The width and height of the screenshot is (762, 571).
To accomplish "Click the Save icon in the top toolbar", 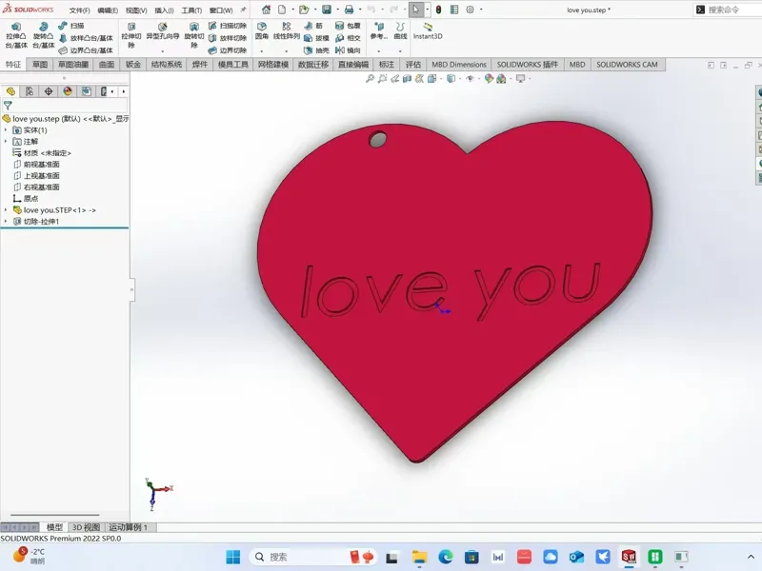I will [327, 10].
